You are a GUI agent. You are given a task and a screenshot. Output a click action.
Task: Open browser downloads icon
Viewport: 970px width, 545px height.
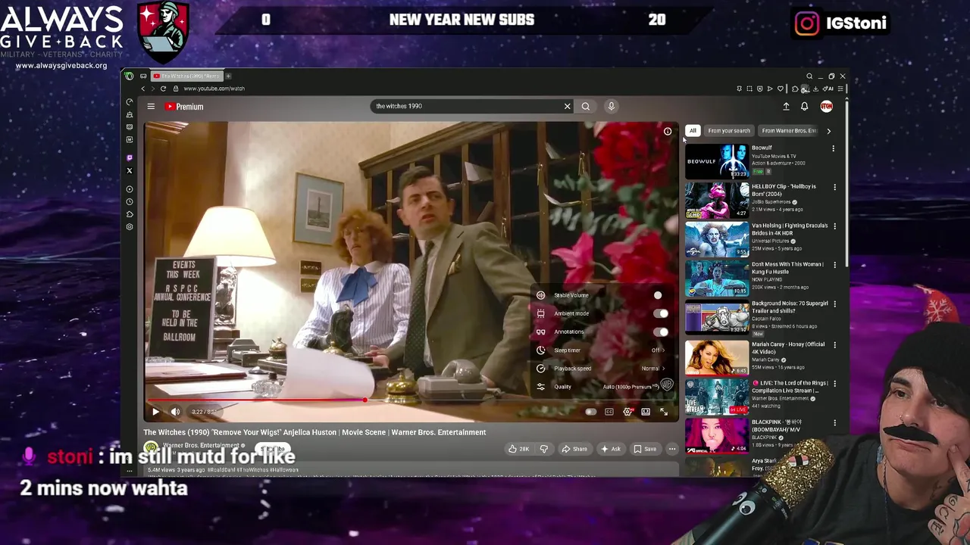coord(815,89)
